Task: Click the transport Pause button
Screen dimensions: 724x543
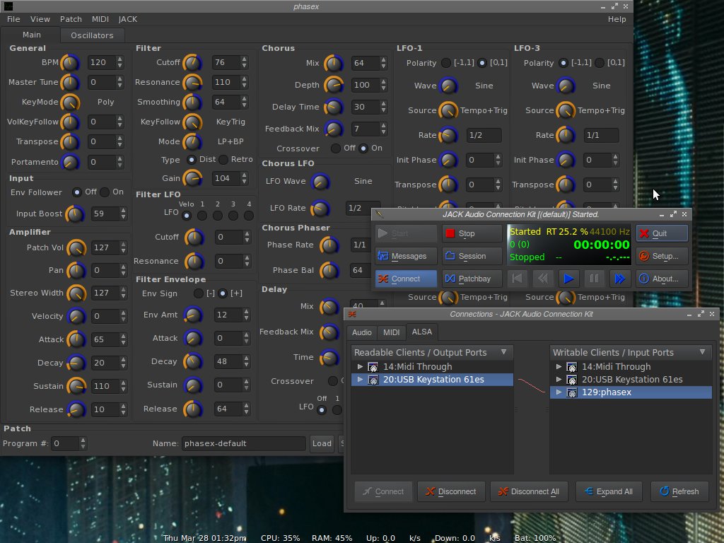Action: [x=594, y=279]
